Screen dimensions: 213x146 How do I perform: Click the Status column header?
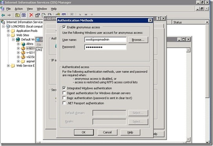click(x=188, y=22)
